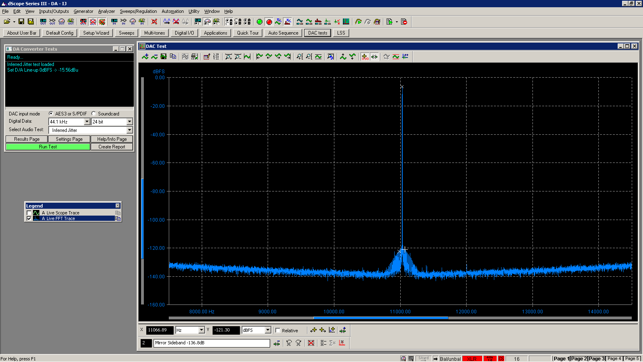The height and width of the screenshot is (362, 643).
Task: Open the Sweeps/Regulation menu
Action: pyautogui.click(x=138, y=11)
